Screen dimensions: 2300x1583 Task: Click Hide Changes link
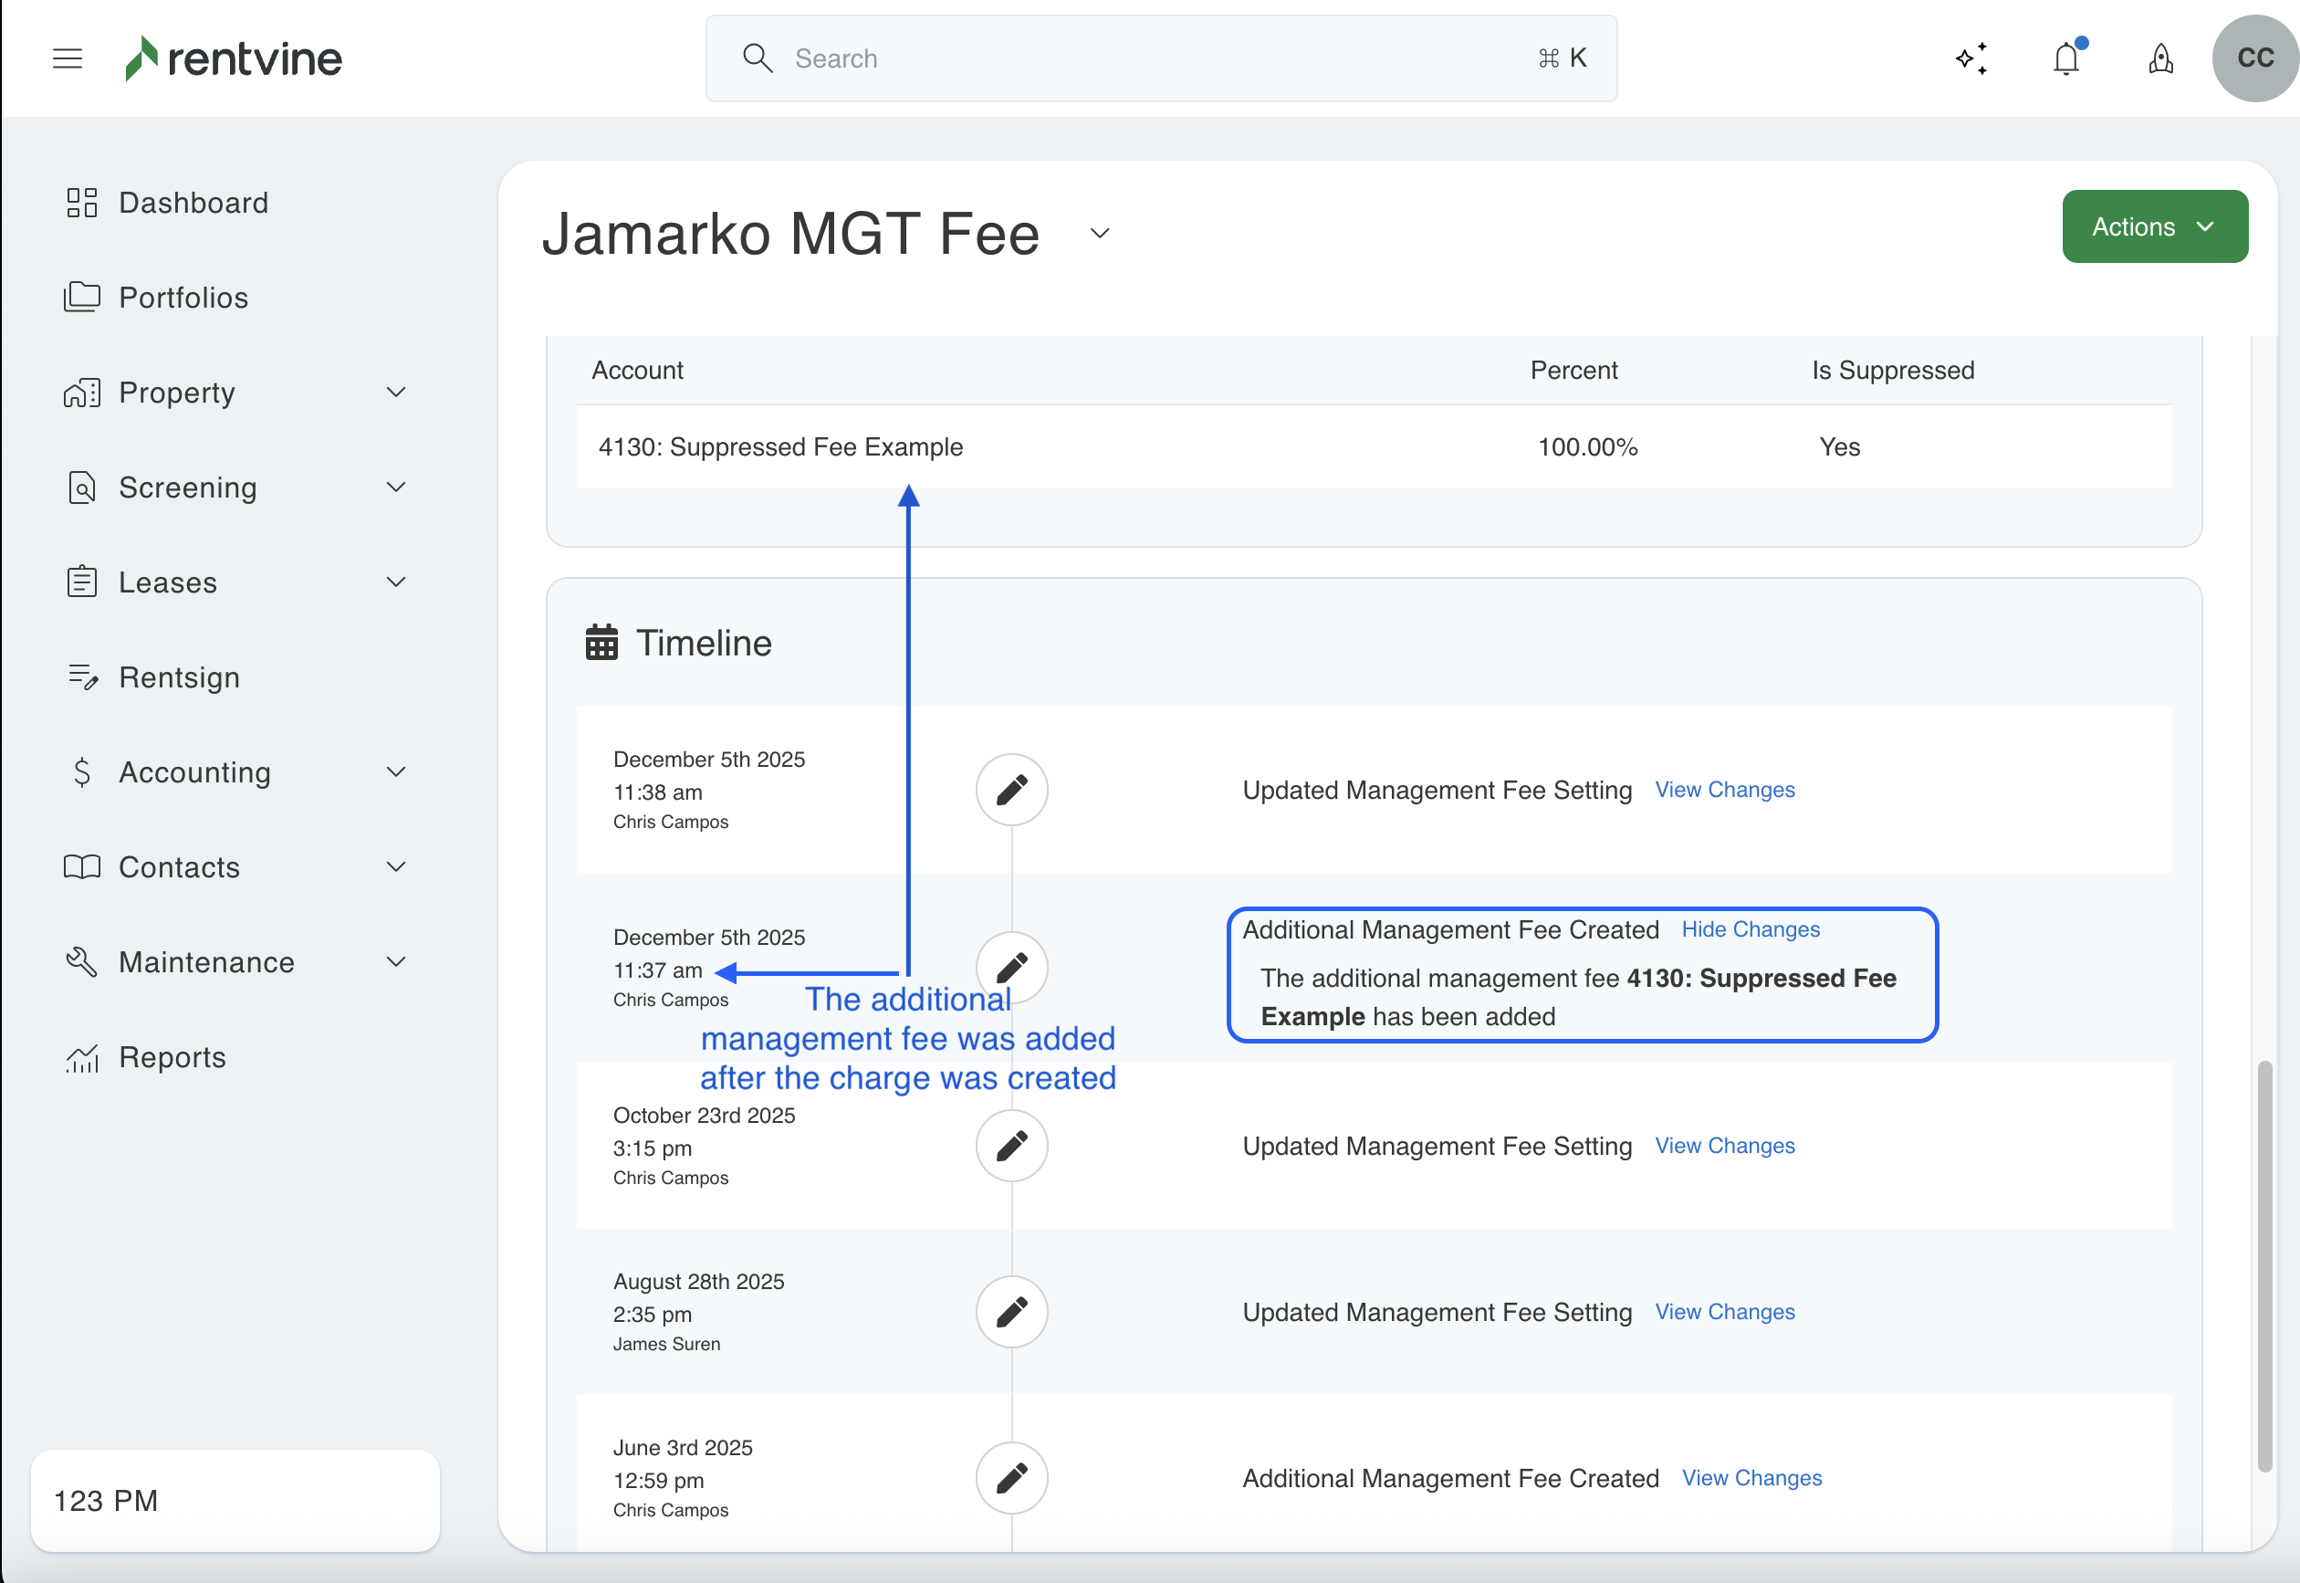click(x=1750, y=929)
